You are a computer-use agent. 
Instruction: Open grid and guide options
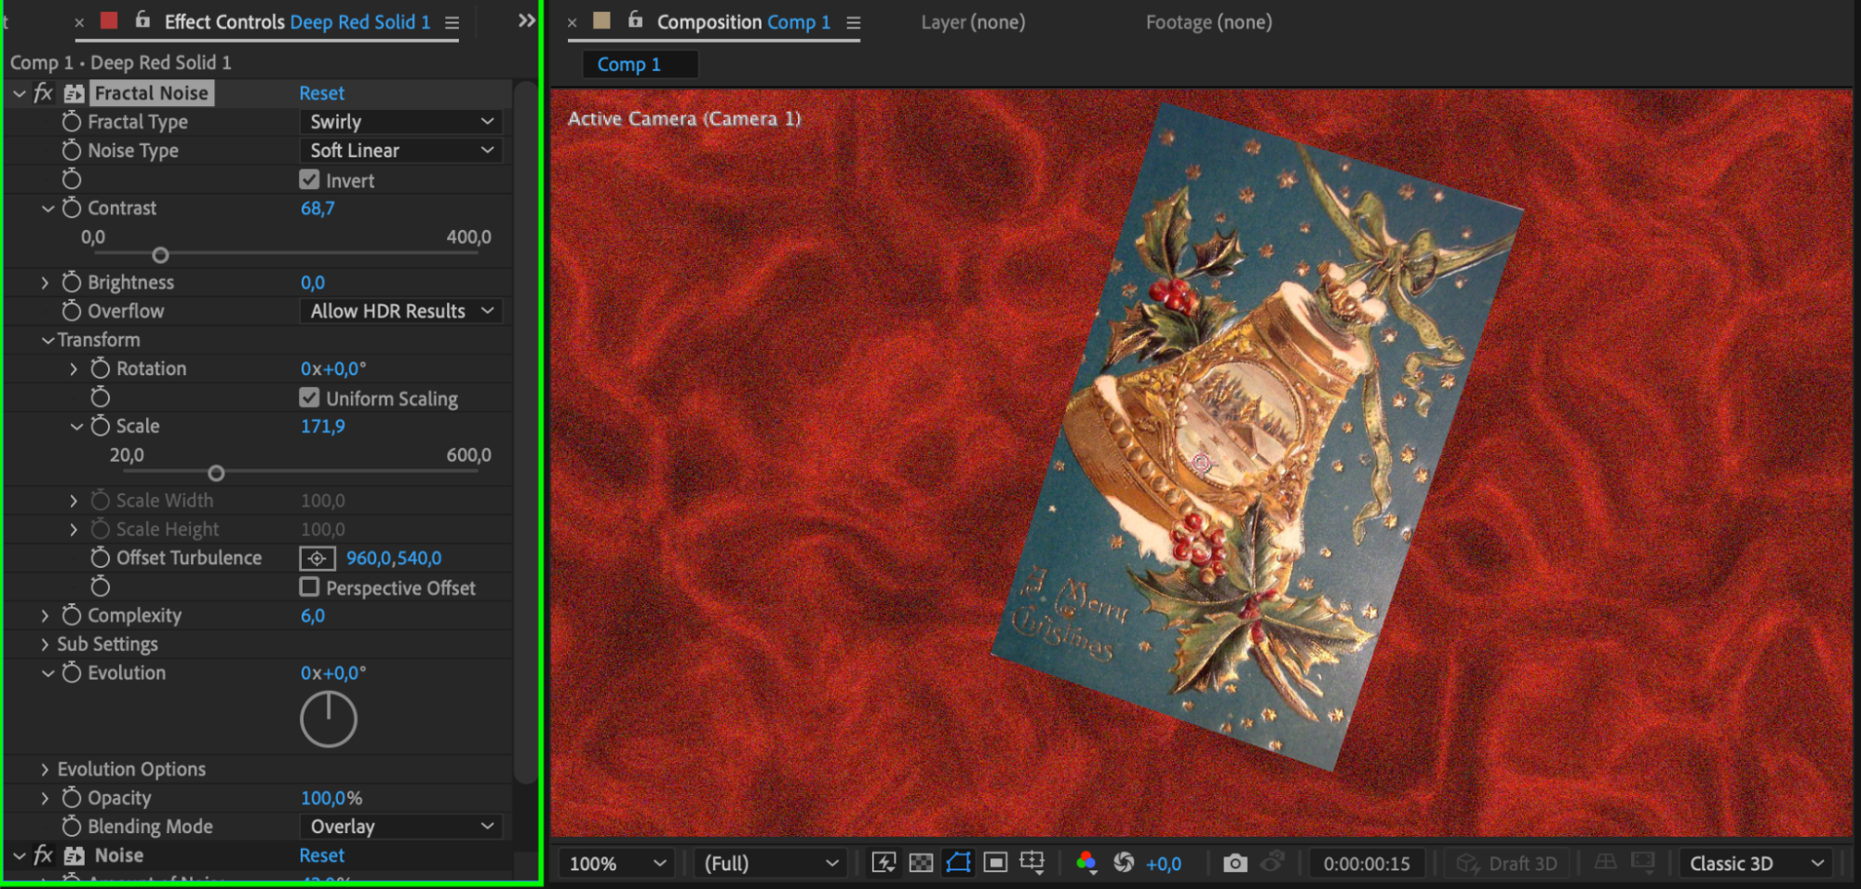point(1032,863)
